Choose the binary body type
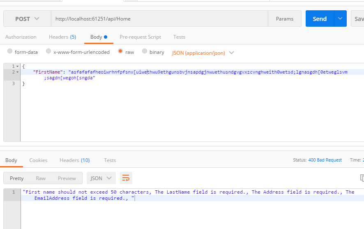This screenshot has width=364, height=229. (x=145, y=52)
